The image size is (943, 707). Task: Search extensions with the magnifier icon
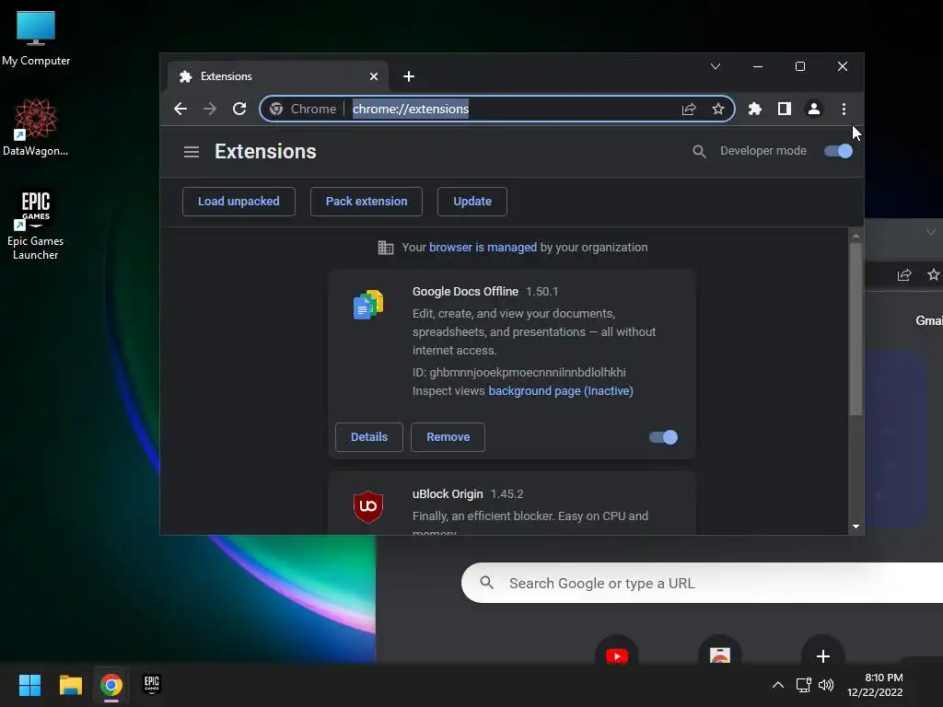(x=699, y=152)
